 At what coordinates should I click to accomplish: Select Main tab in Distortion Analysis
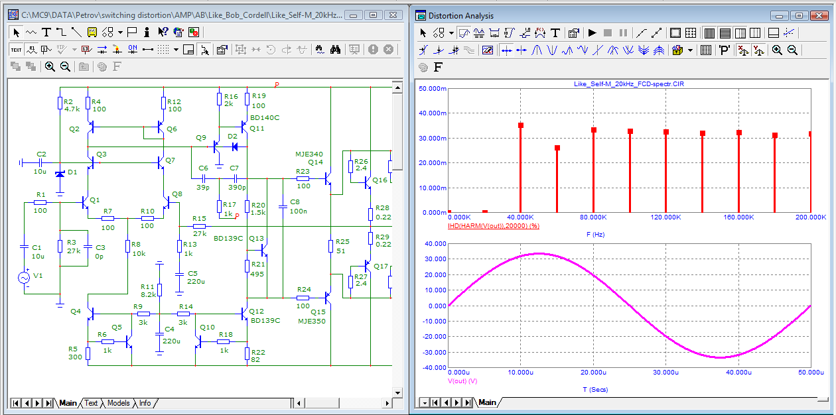pos(487,402)
